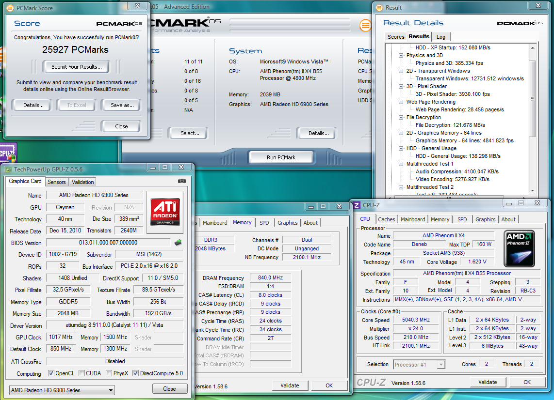Select Web Page Rendering: 28.456 pages/s row
Viewport: 554px width, 400px height.
pos(460,110)
